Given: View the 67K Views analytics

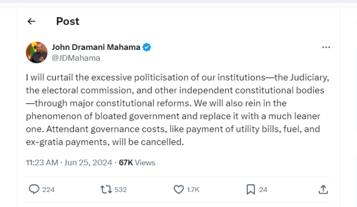Looking at the screenshot, I should coord(137,163).
